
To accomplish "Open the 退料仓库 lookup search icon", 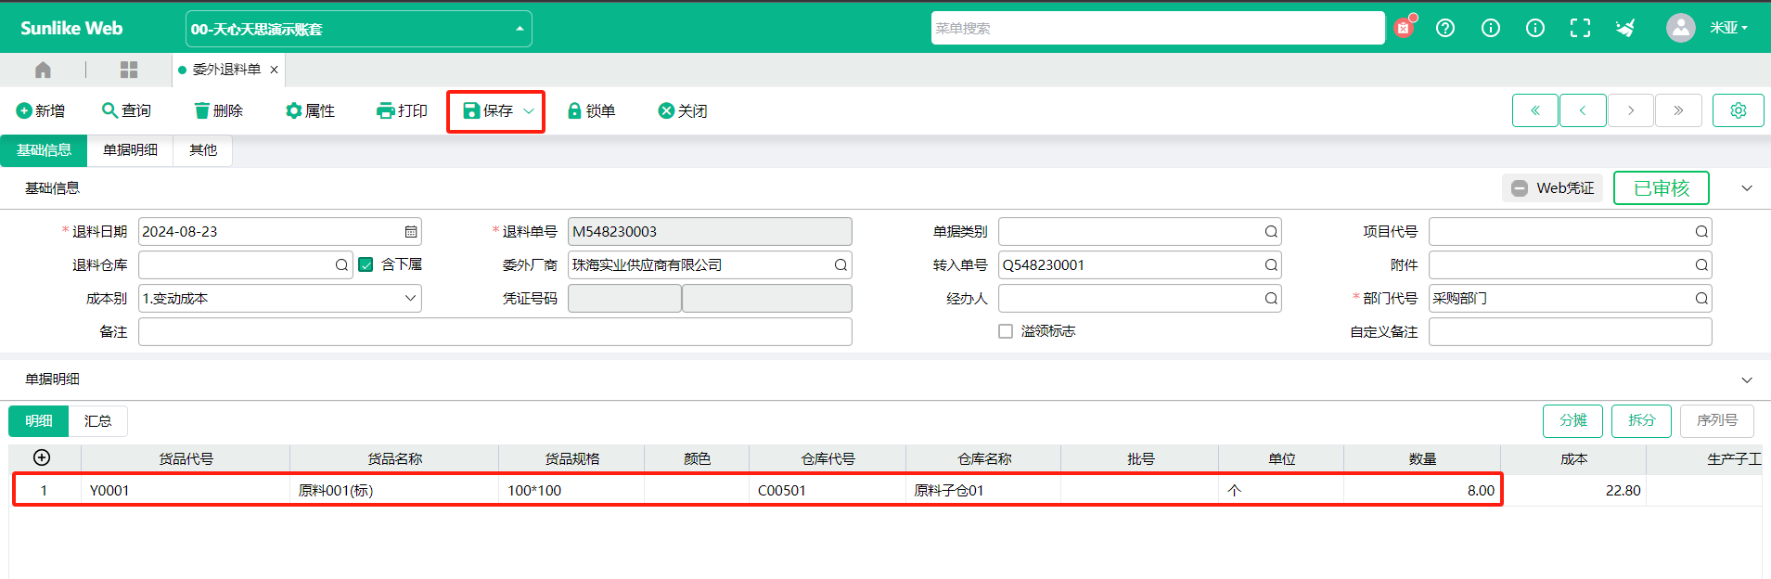I will click(341, 265).
